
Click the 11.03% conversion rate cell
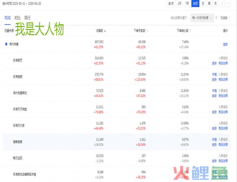pyautogui.click(x=185, y=74)
